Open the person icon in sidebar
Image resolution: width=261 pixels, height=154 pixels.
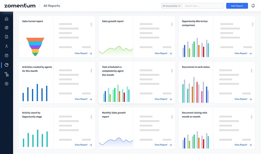tap(6, 46)
